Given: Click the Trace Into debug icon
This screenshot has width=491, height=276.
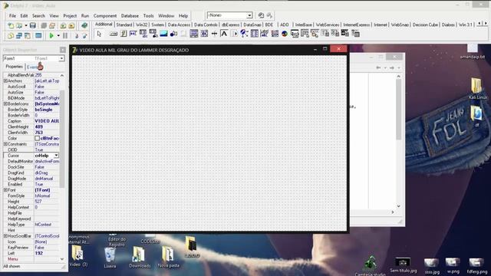Looking at the screenshot, I should 77,36.
